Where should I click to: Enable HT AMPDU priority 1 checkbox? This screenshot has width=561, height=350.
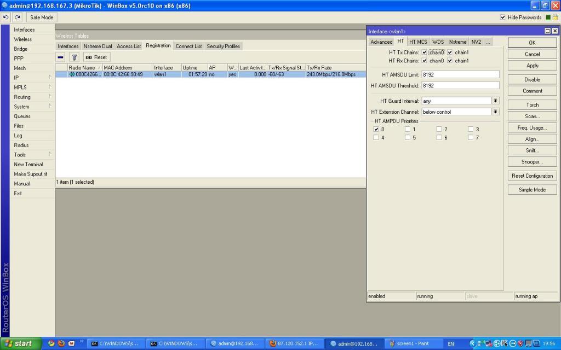pos(408,130)
